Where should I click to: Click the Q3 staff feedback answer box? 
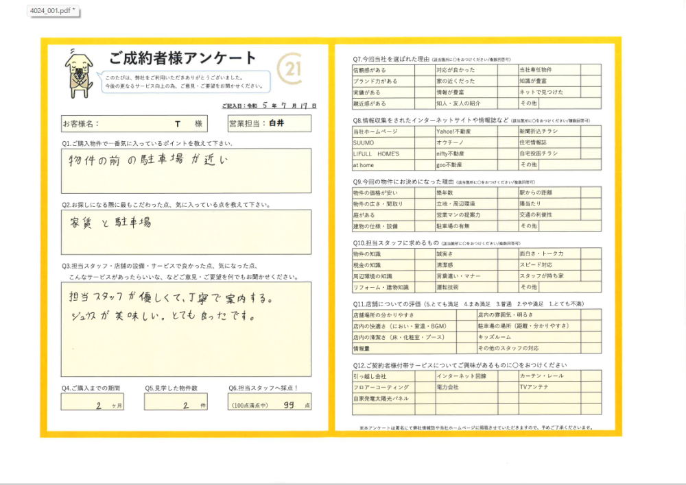pos(185,327)
